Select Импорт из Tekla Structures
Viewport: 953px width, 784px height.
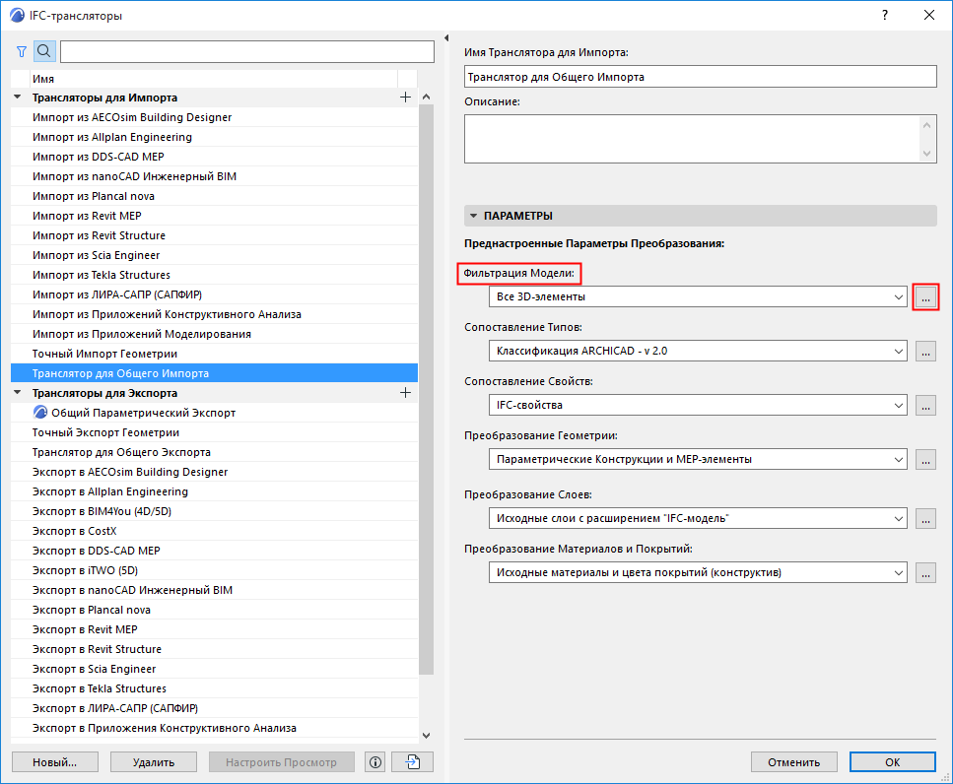(214, 275)
